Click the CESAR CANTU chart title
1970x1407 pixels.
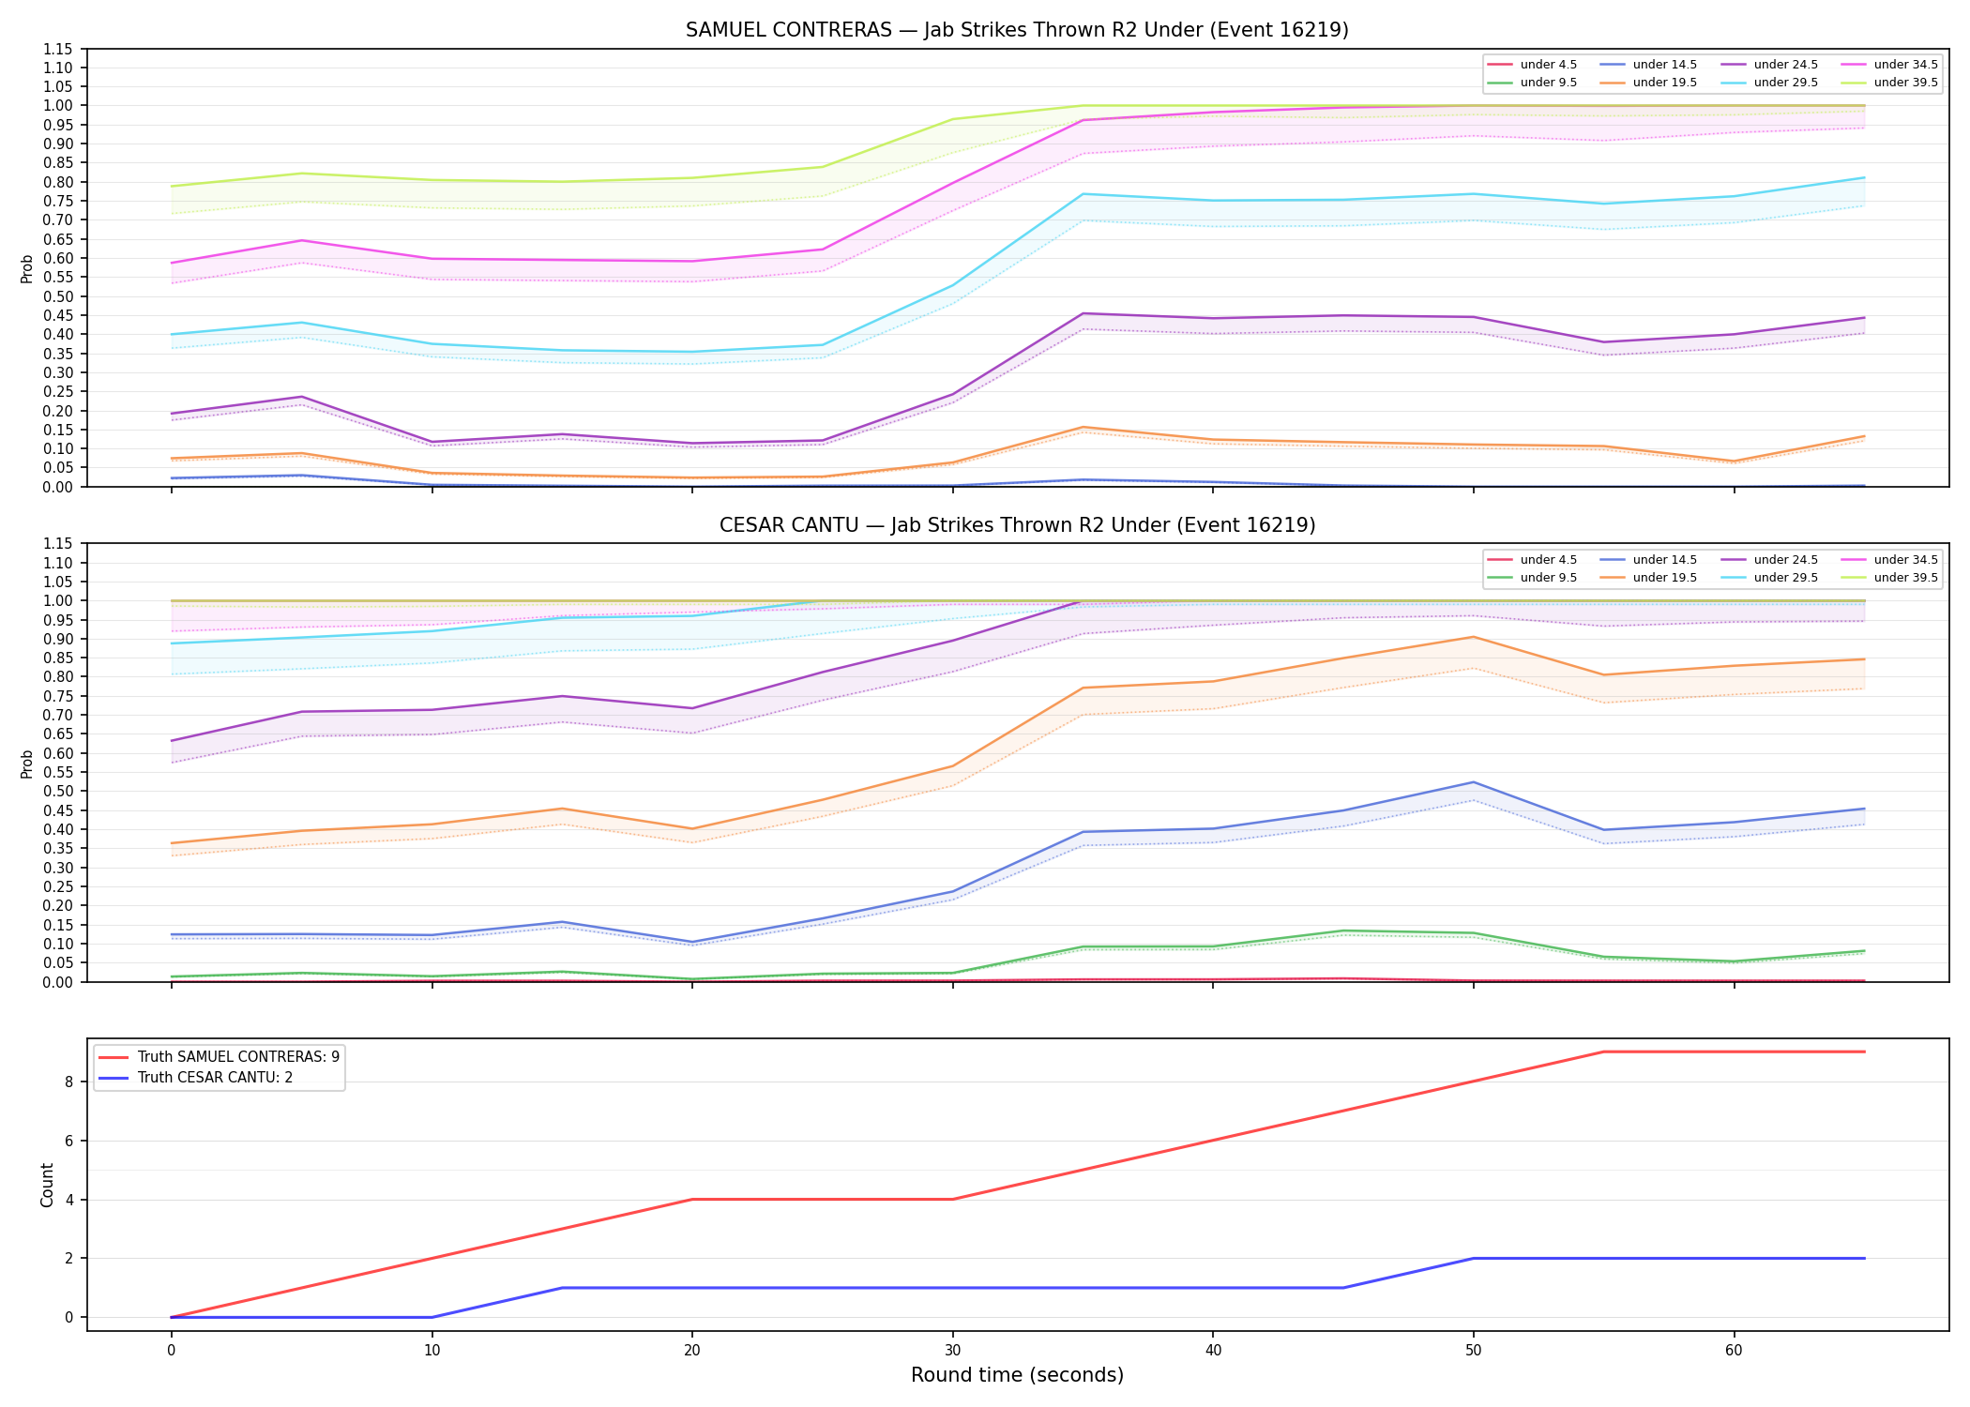click(1017, 525)
